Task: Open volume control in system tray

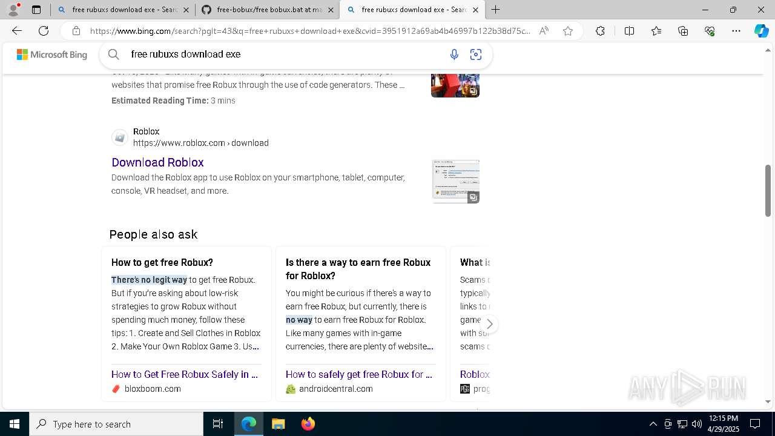Action: click(697, 424)
